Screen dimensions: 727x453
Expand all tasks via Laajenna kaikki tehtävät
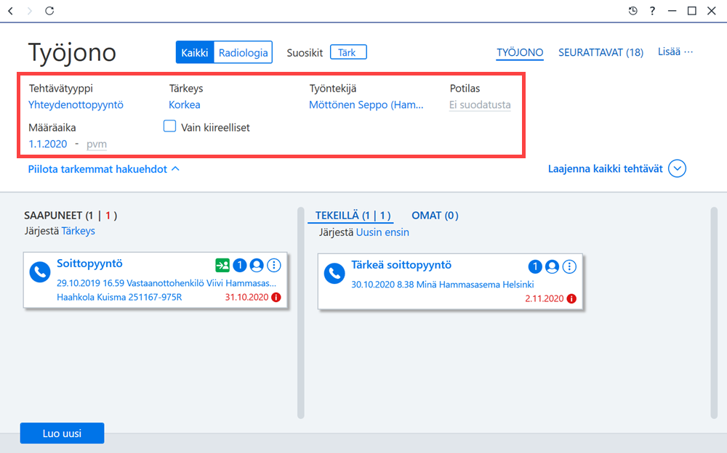pos(606,169)
